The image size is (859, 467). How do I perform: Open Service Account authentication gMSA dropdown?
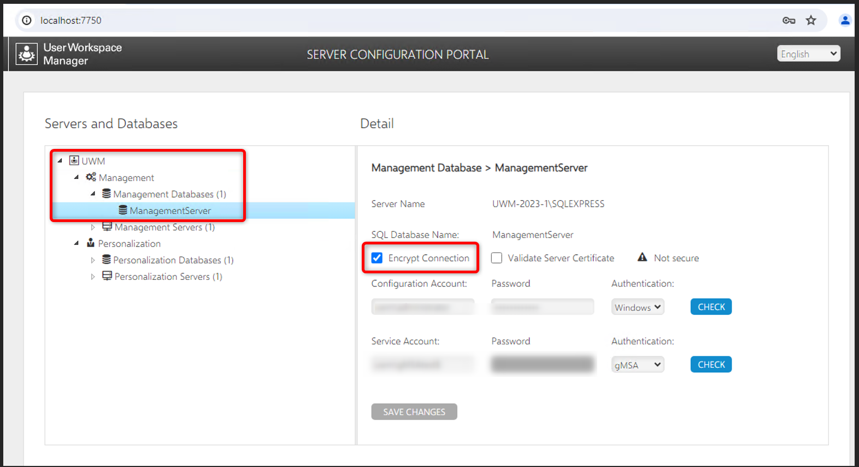pos(637,365)
